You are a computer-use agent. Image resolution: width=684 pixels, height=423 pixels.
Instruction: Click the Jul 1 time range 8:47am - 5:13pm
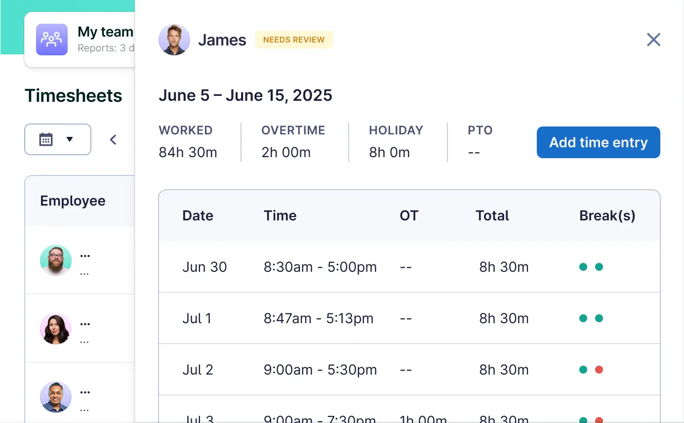coord(319,318)
